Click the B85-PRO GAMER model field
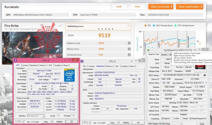Viewport: 212px width, 125px height. coord(110,76)
